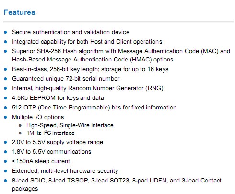Click the '<150nA sleep current' line

click(x=41, y=161)
